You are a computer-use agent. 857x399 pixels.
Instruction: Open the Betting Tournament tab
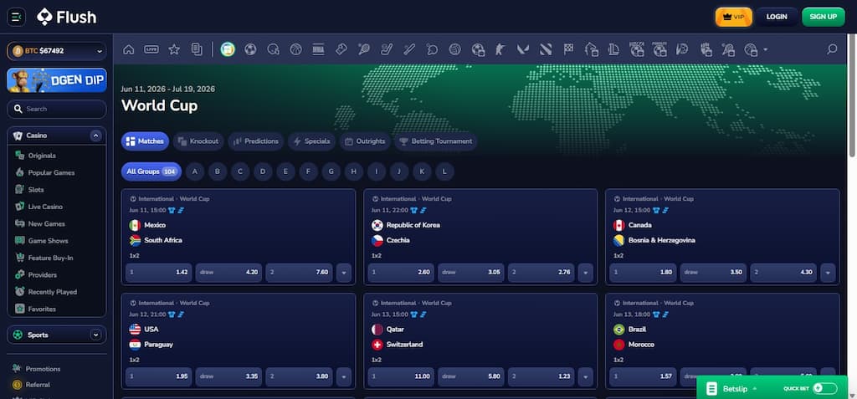[435, 141]
